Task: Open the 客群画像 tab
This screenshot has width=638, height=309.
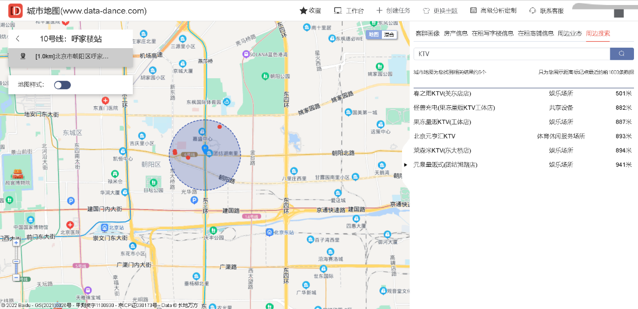Action: [x=427, y=34]
